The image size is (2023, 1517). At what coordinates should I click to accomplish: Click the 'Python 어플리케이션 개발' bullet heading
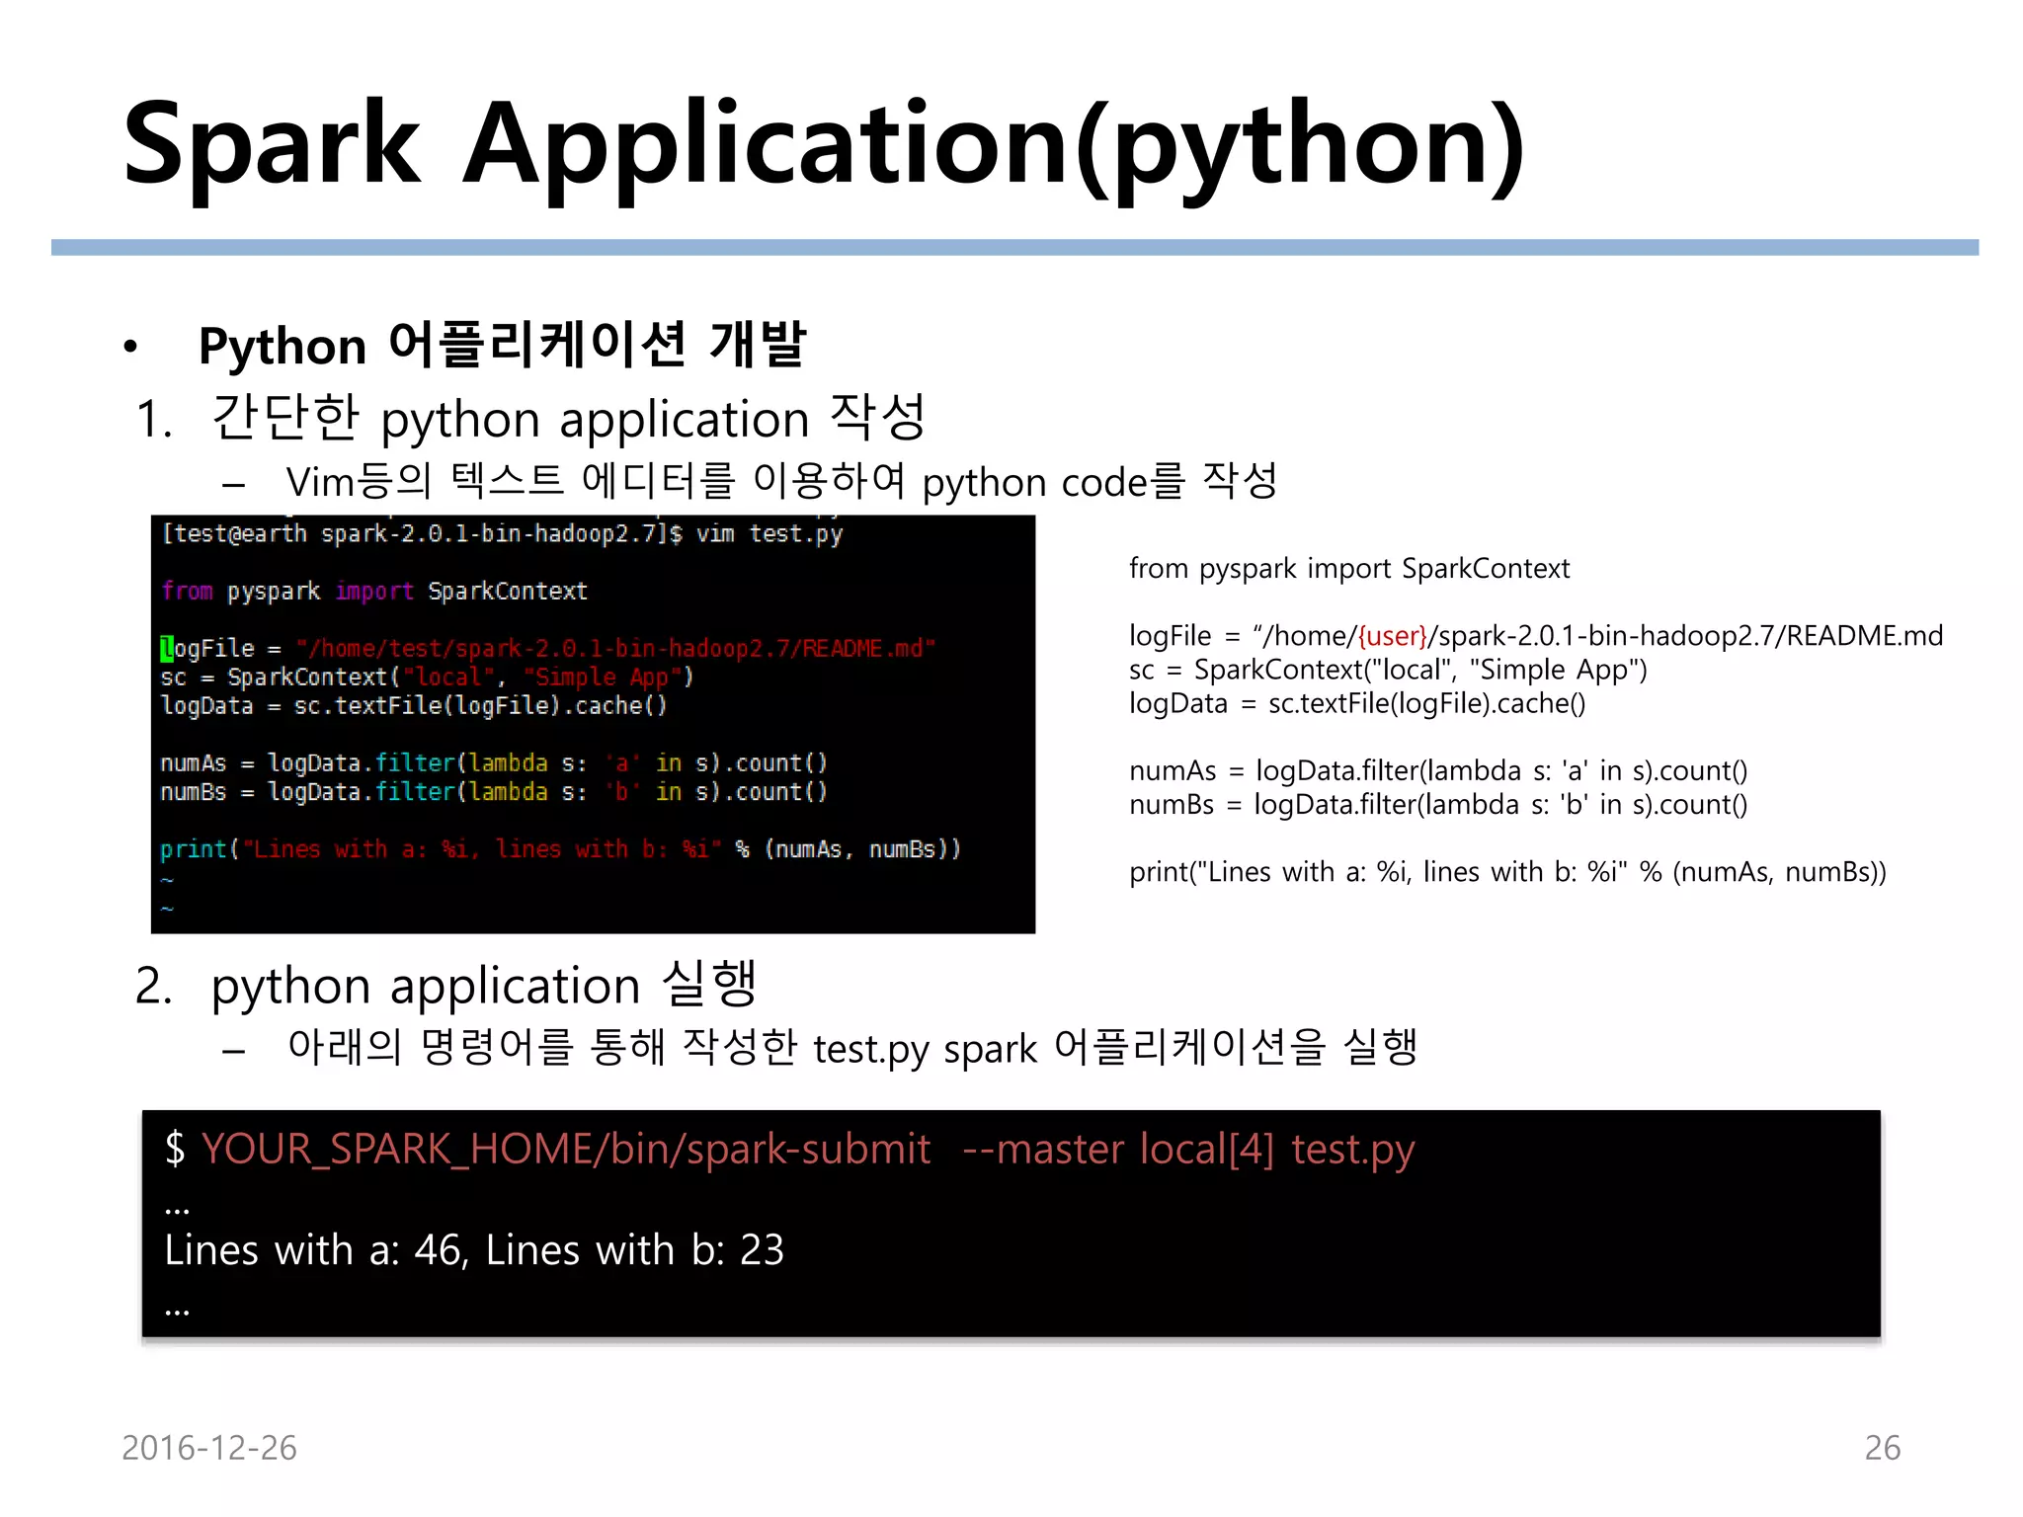coord(502,346)
